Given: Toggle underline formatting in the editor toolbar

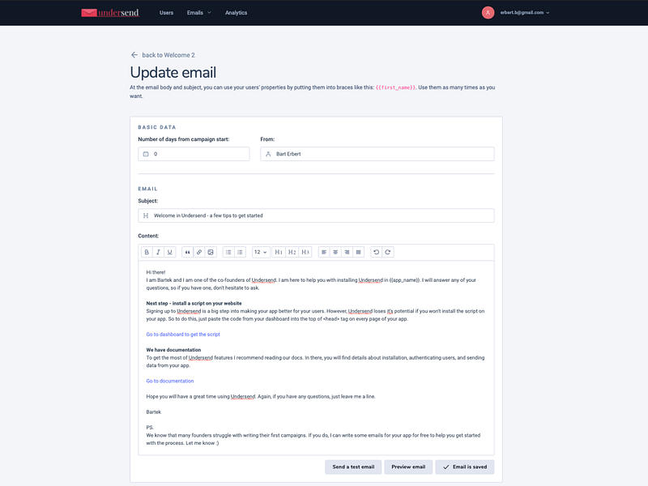Looking at the screenshot, I should pyautogui.click(x=170, y=252).
